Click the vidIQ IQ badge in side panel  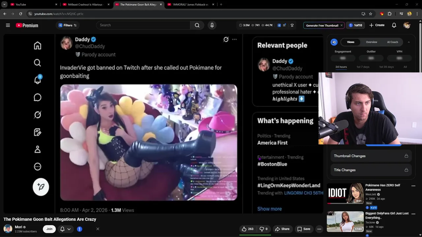(x=334, y=42)
